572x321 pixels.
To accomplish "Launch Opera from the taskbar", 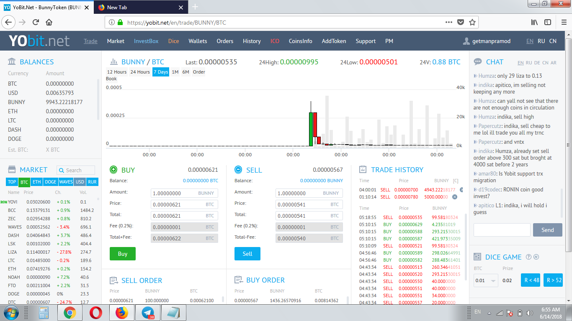I will point(95,313).
